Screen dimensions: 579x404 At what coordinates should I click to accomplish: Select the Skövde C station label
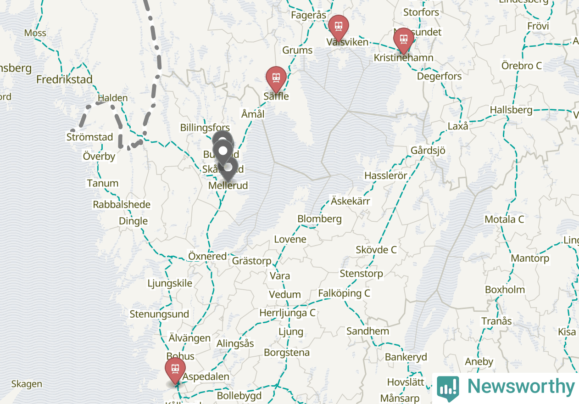tap(376, 250)
